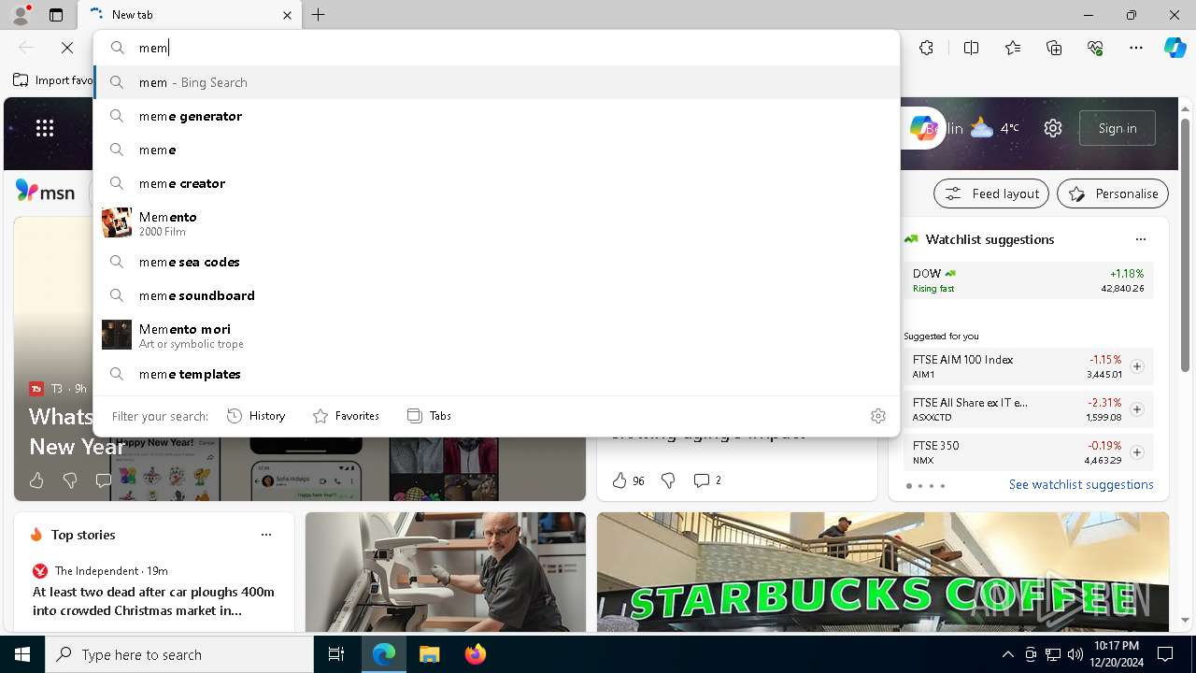
Task: Select 'mem - Bing Search' suggestion
Action: point(497,82)
